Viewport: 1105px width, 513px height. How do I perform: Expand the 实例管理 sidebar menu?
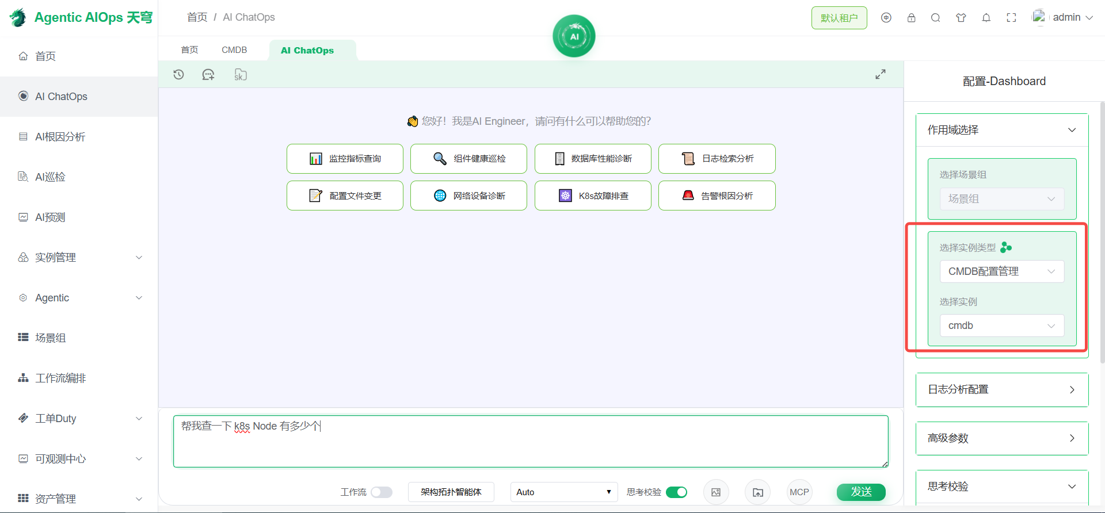(79, 258)
